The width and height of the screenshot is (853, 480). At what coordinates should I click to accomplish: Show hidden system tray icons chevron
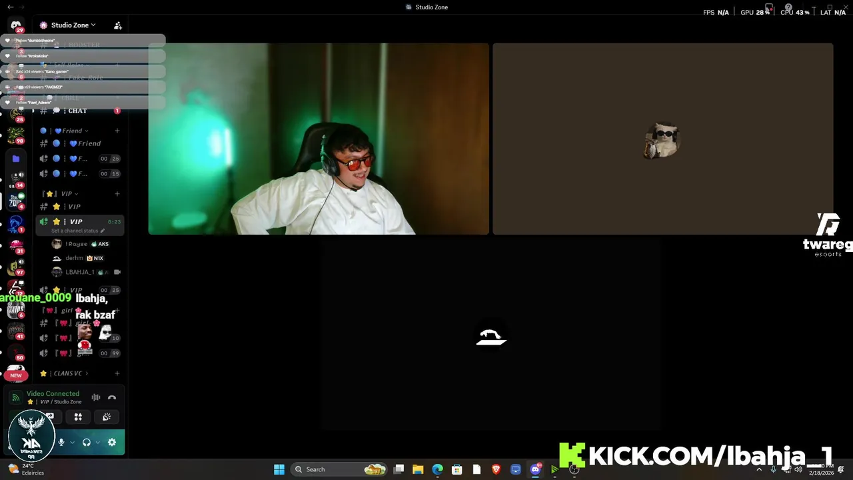point(758,469)
